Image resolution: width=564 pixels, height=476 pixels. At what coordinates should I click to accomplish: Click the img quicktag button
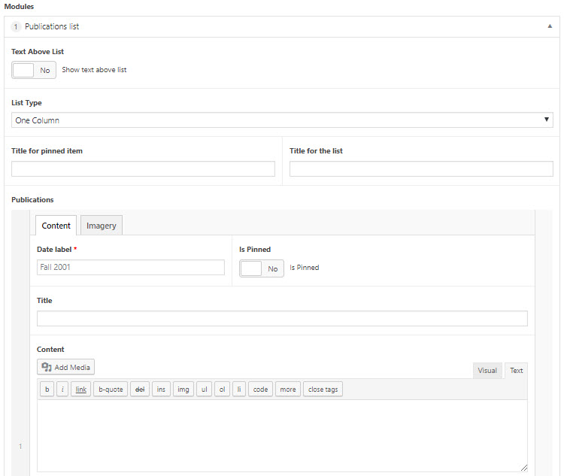pyautogui.click(x=183, y=390)
